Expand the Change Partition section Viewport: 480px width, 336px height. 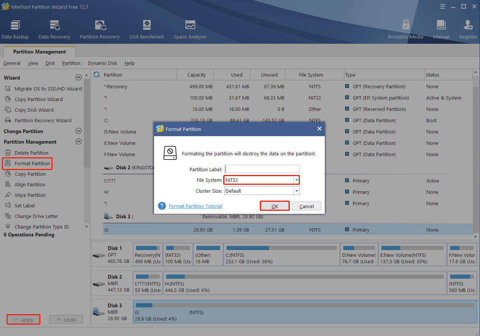pos(79,131)
